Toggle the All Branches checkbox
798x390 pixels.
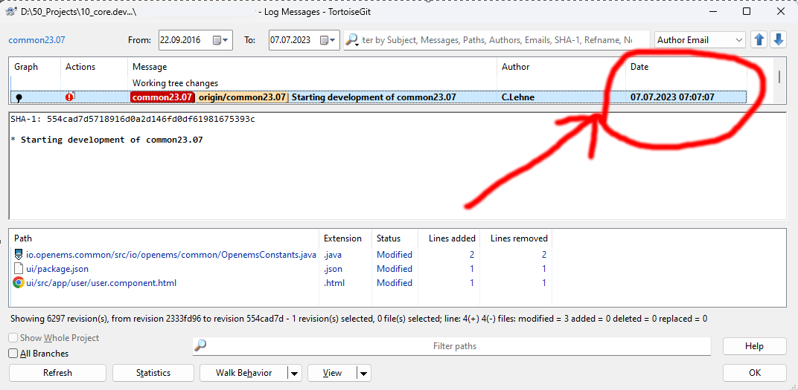[x=13, y=354]
